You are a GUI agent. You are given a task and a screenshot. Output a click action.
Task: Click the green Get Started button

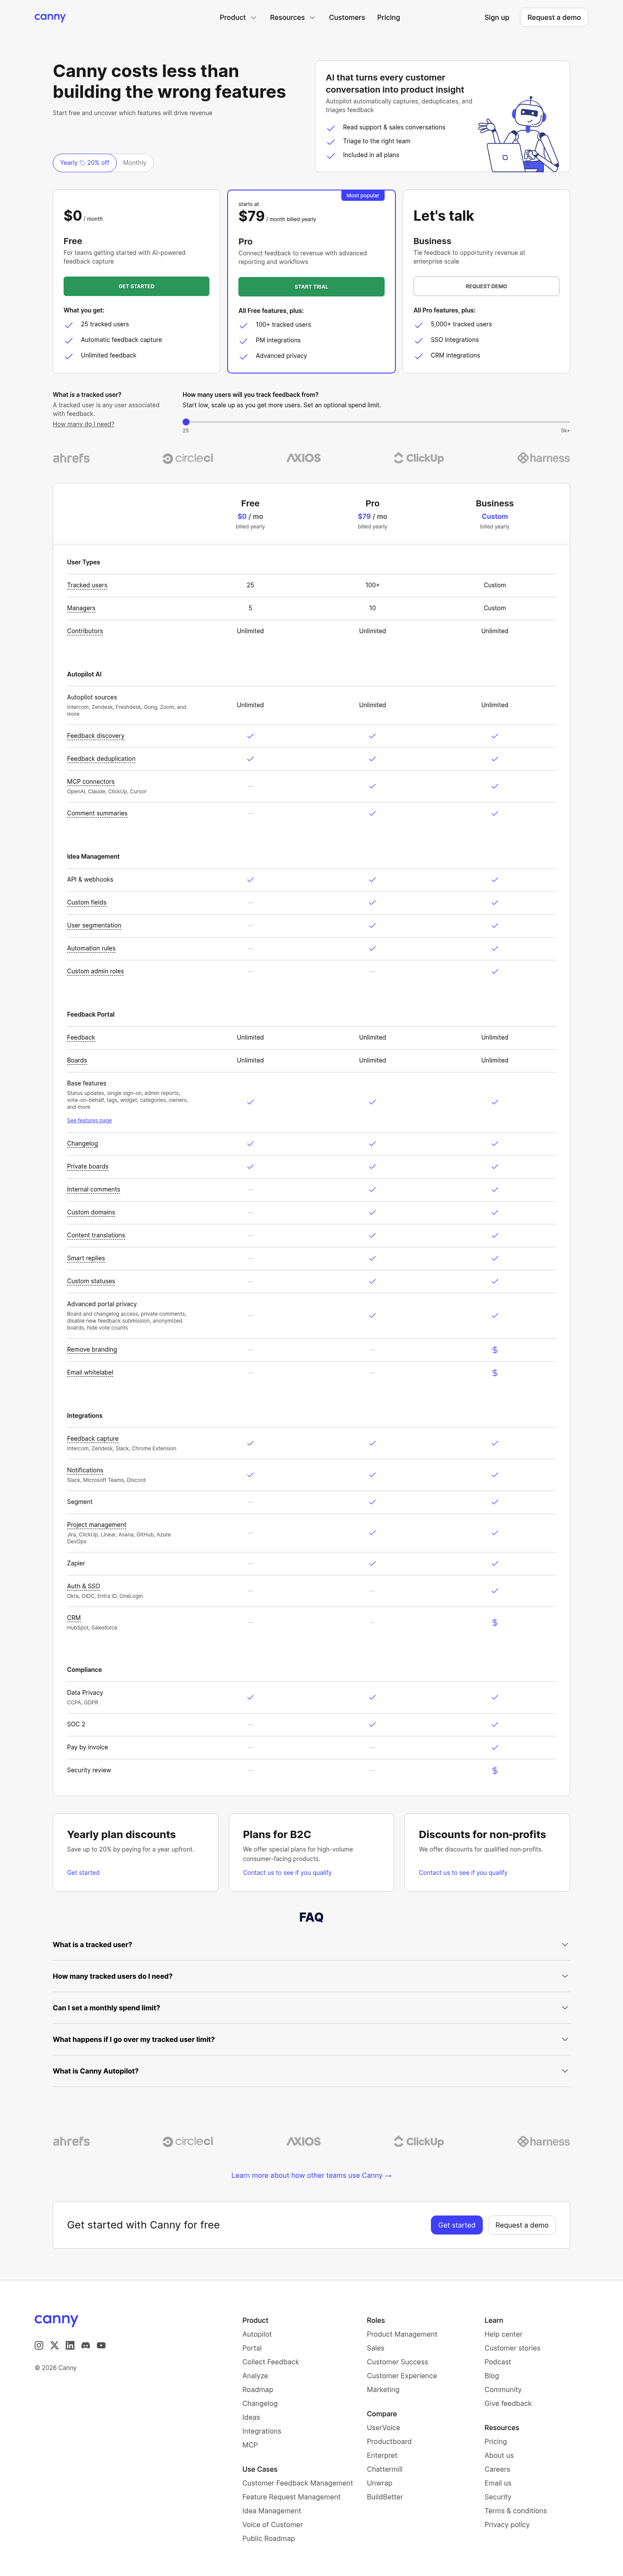(136, 286)
